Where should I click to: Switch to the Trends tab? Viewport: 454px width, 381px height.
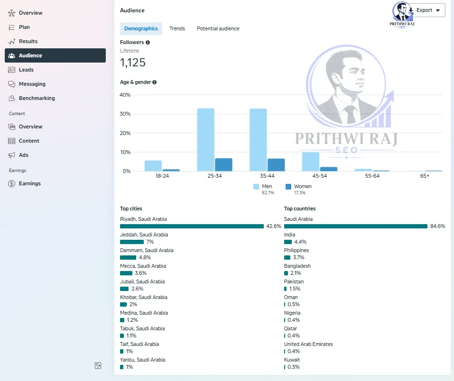(x=177, y=28)
